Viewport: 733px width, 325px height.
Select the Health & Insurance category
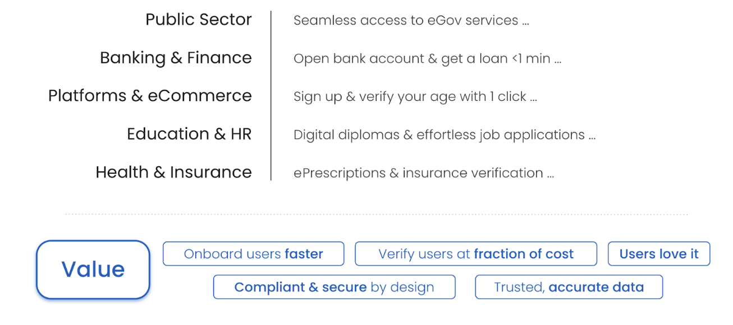click(173, 172)
